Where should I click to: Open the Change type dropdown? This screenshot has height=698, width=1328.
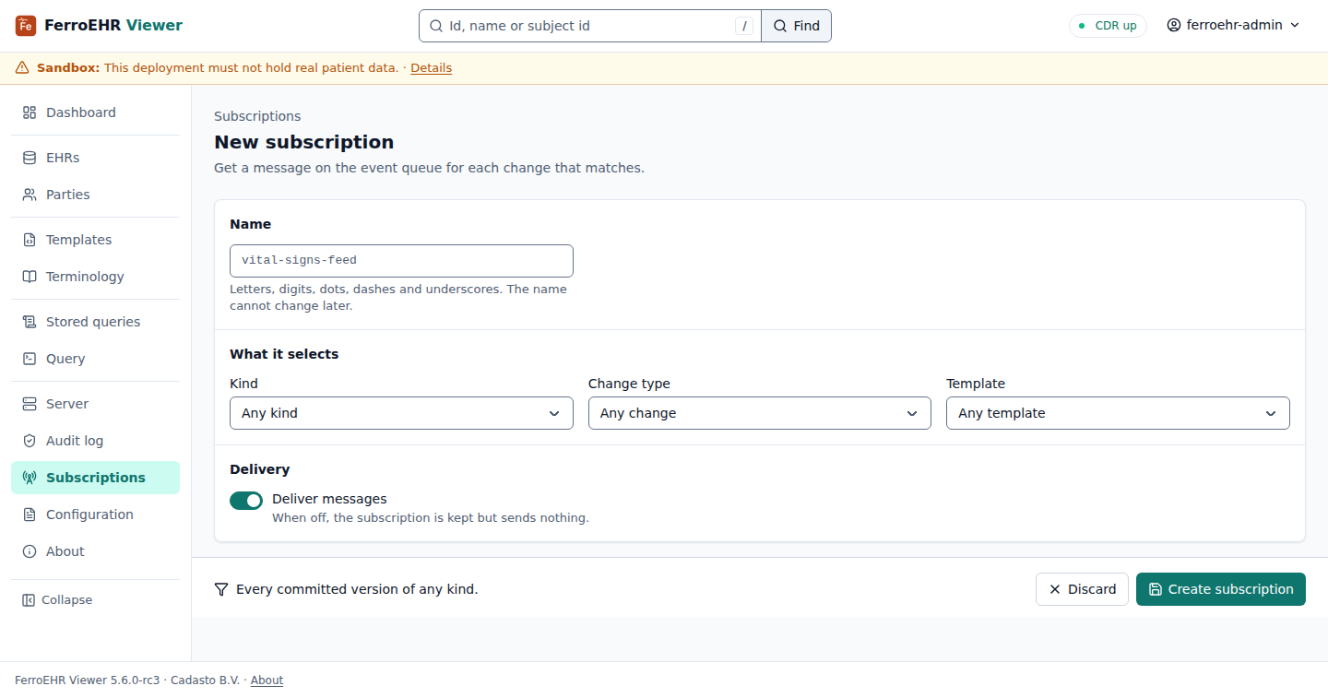tap(760, 413)
